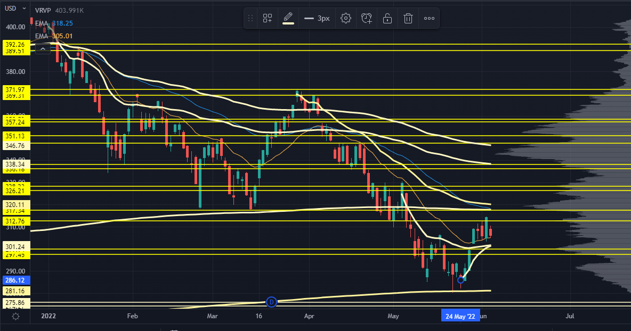631x331 pixels.
Task: Select EMA 318.25 indicator legend
Action: [54, 23]
